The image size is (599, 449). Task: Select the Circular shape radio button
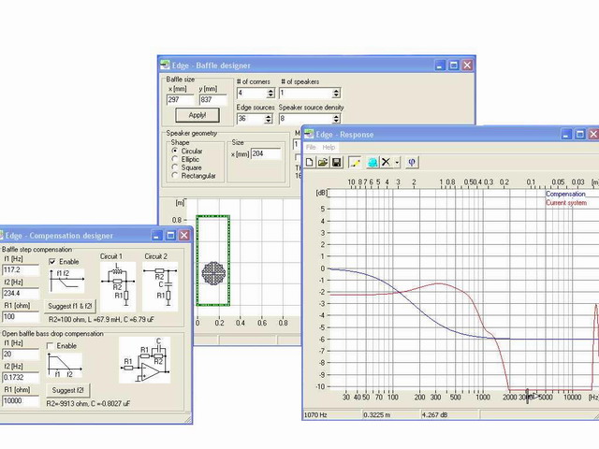point(175,151)
